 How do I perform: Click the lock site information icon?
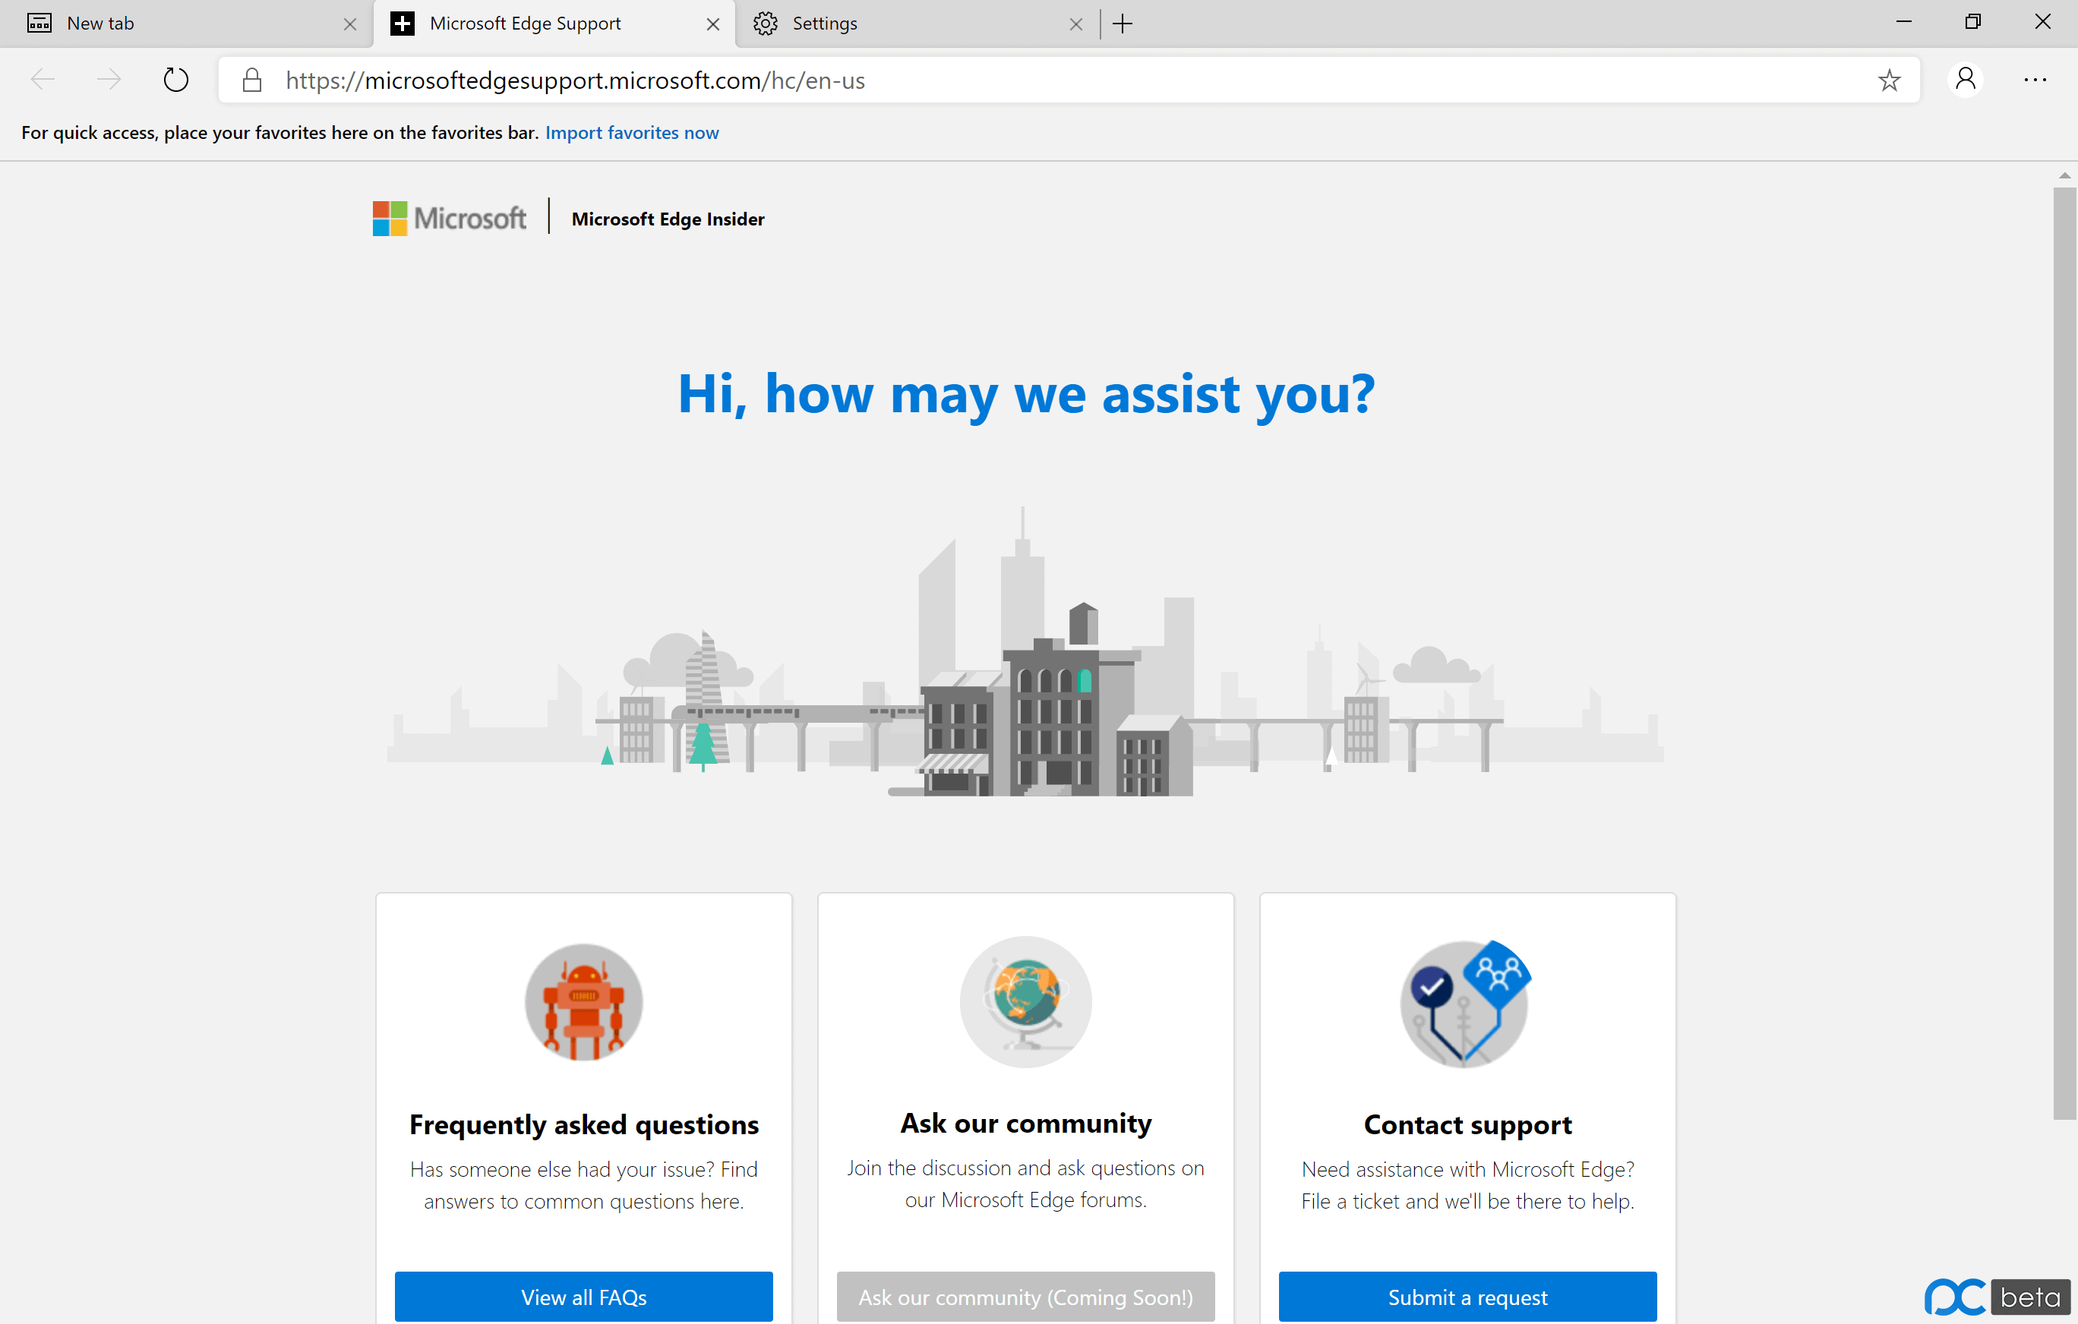252,80
